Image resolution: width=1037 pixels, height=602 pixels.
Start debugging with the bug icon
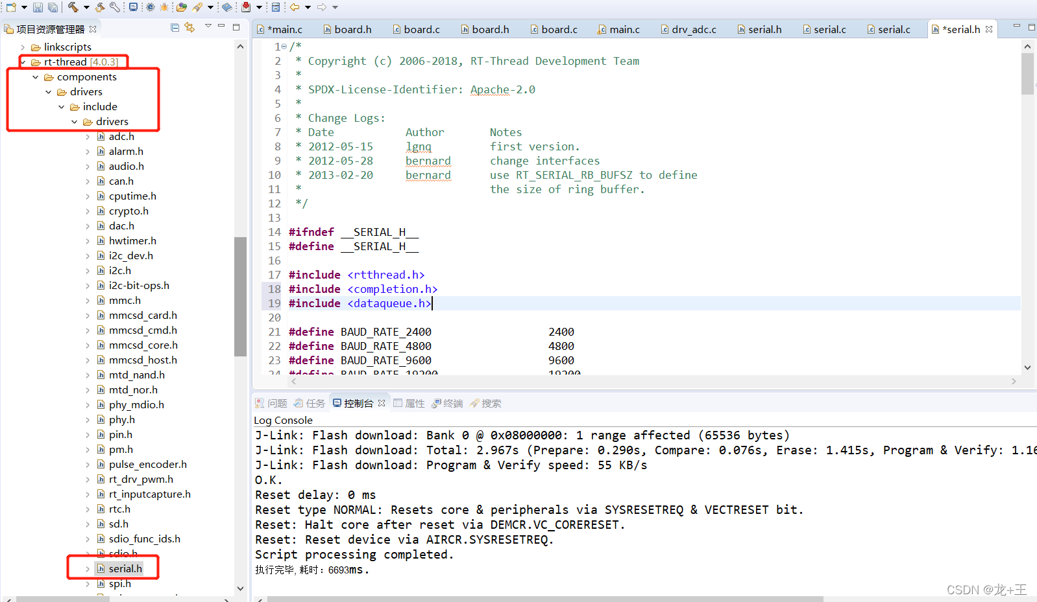164,7
